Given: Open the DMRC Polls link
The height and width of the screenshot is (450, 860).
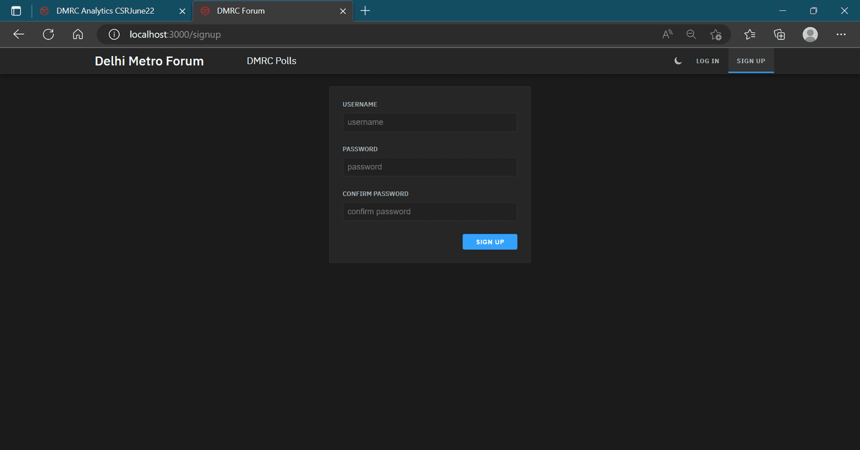Looking at the screenshot, I should 272,61.
